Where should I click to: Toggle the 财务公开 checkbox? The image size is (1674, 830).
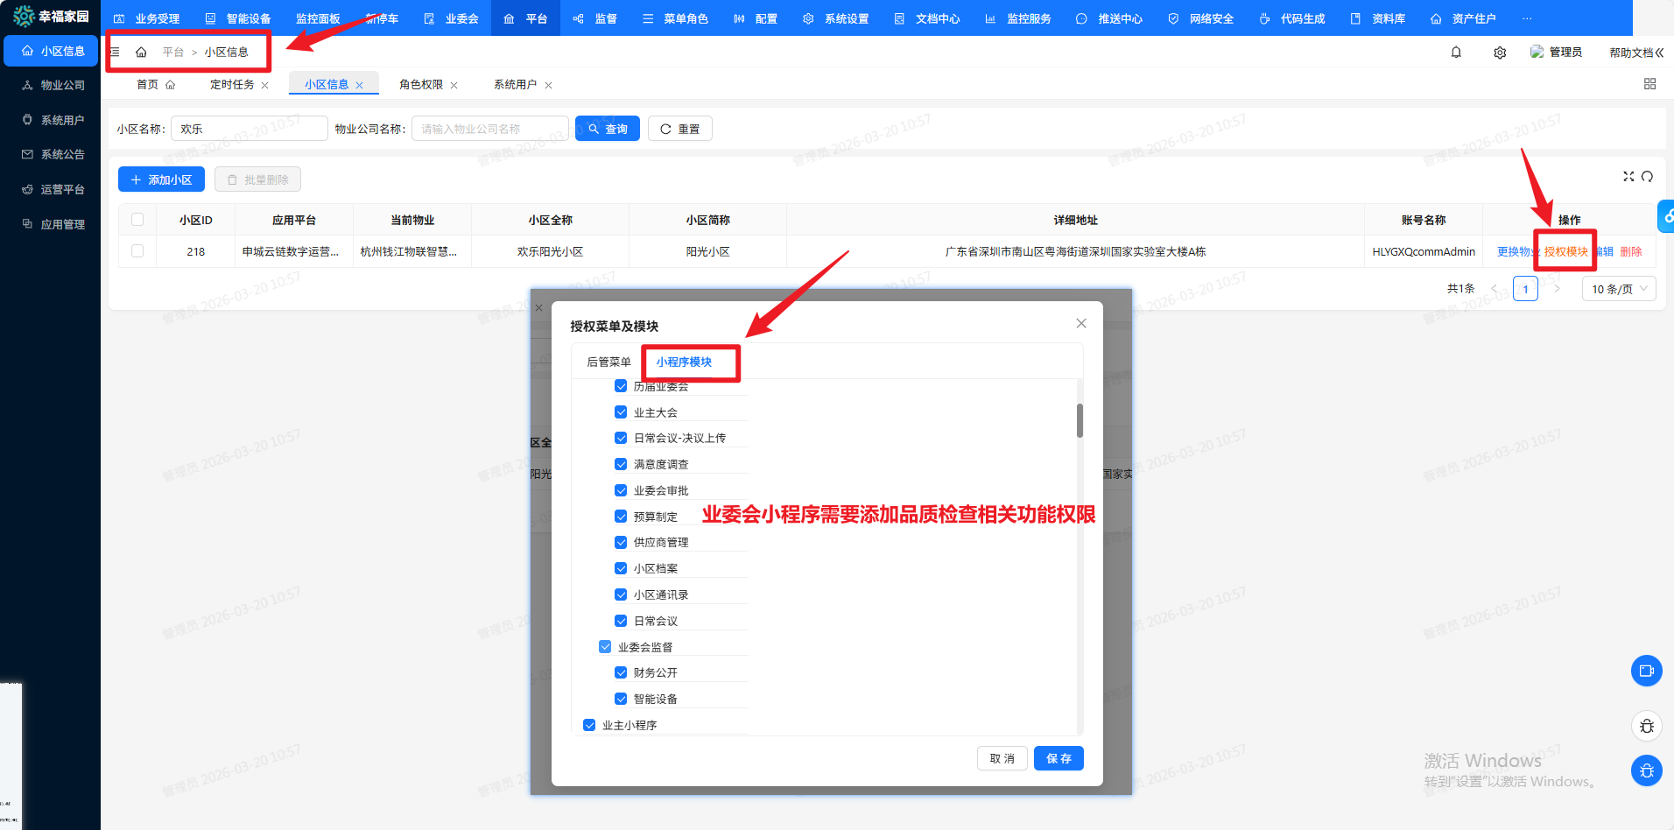[x=621, y=672]
